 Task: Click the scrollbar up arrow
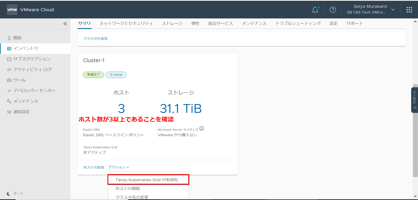point(415,21)
